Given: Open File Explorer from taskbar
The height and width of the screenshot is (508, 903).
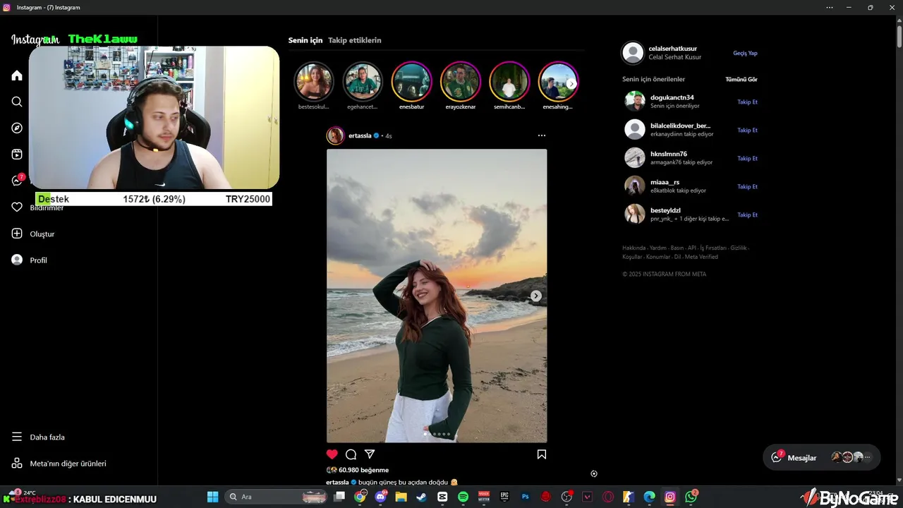Looking at the screenshot, I should tap(401, 497).
